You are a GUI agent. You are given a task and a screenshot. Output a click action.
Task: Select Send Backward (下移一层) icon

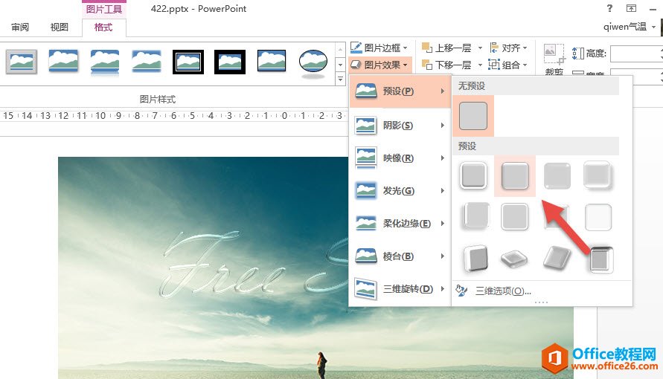[x=427, y=65]
